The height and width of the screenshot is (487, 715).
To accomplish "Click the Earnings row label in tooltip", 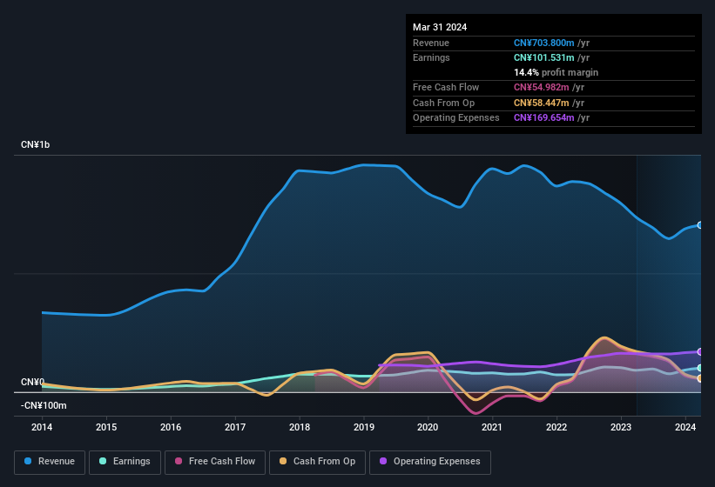I will tap(431, 57).
